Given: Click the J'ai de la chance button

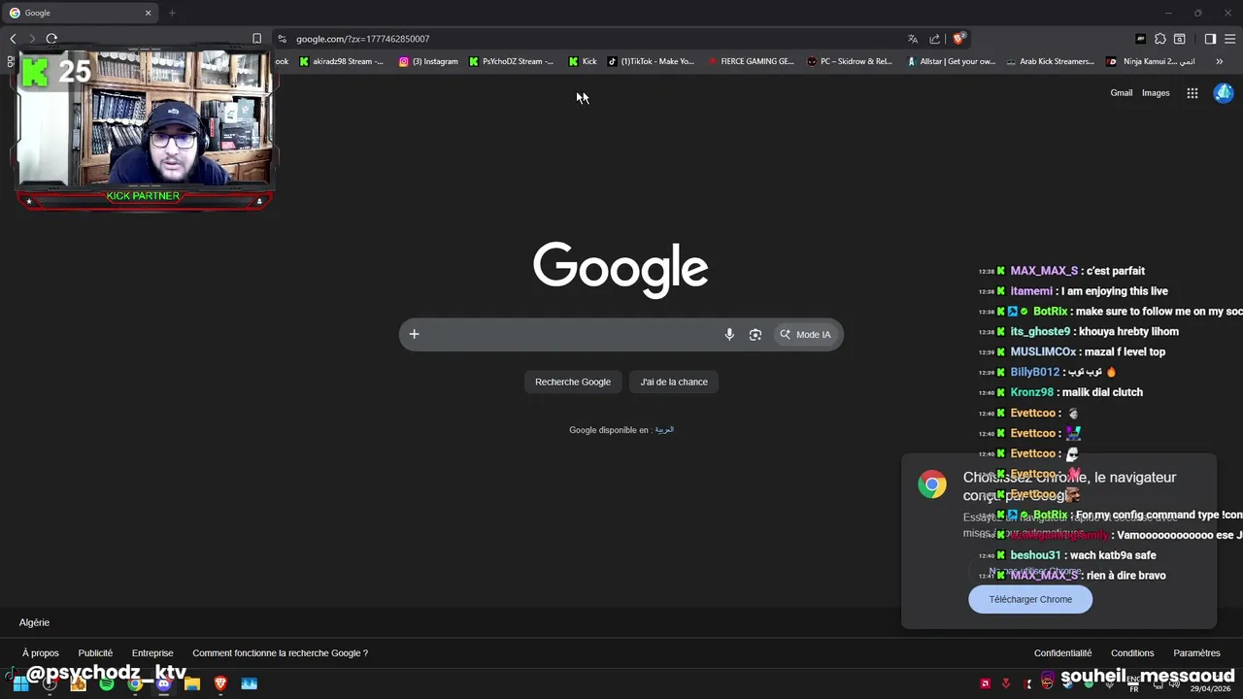Looking at the screenshot, I should click(674, 382).
